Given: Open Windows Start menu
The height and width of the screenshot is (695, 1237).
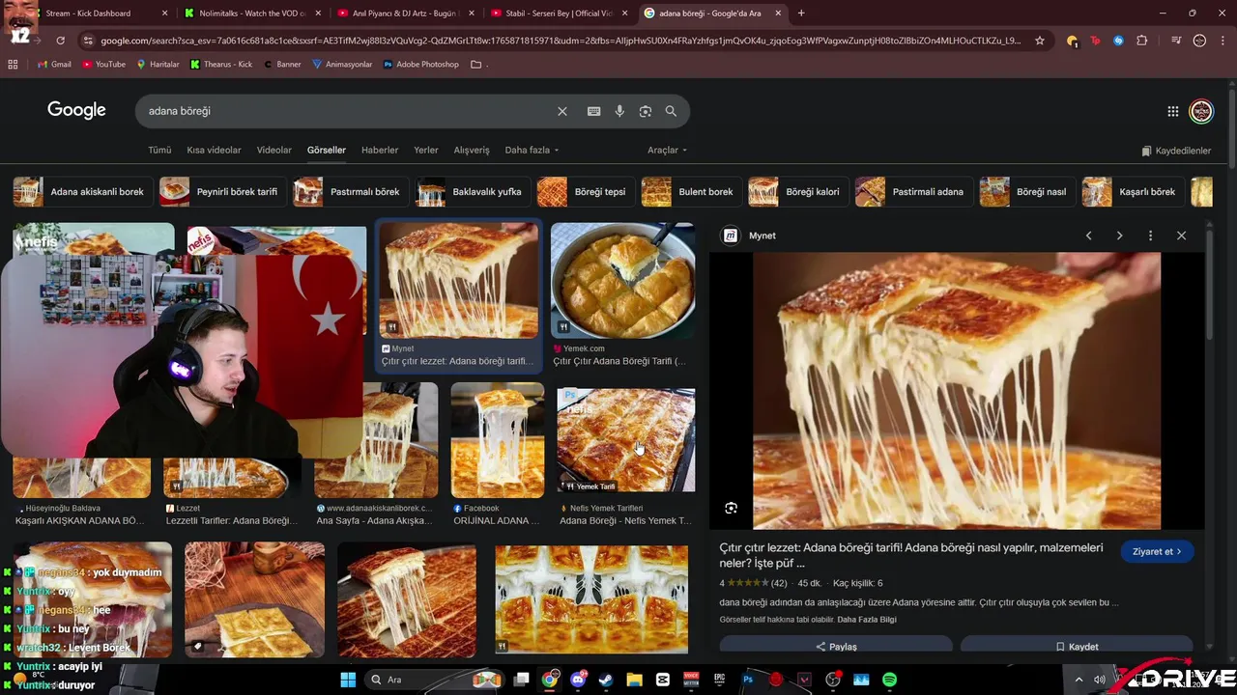Looking at the screenshot, I should point(348,680).
